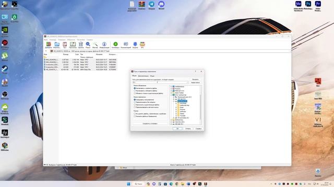Expand the Библиотеки node in the tree
Image resolution: width=334 pixels, height=187 pixels.
[x=171, y=120]
